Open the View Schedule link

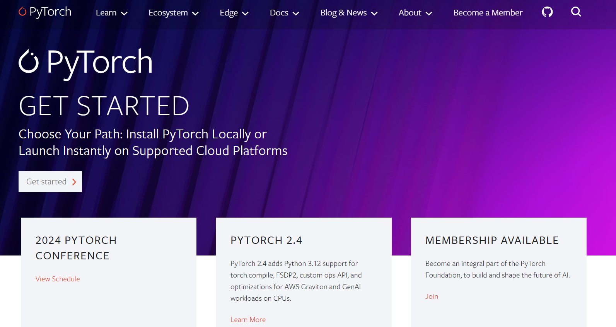(58, 279)
